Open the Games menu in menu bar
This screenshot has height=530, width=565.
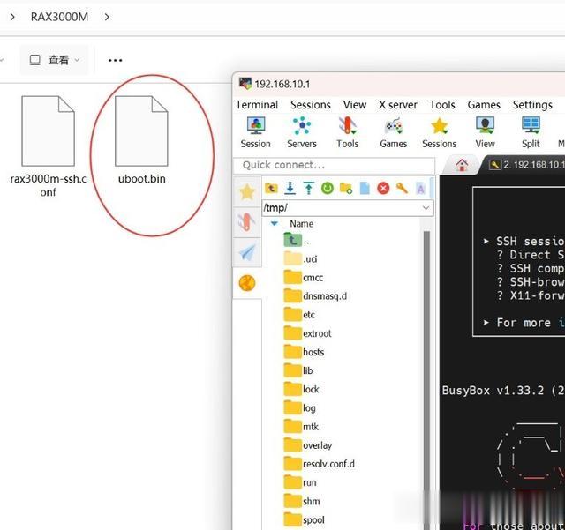point(484,105)
